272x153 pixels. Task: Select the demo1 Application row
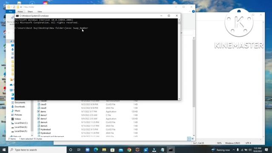[x=88, y=119]
